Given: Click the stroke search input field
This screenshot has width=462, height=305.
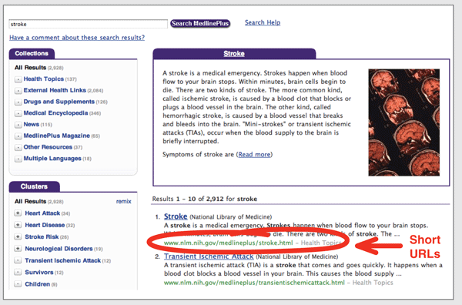Looking at the screenshot, I should coord(88,24).
